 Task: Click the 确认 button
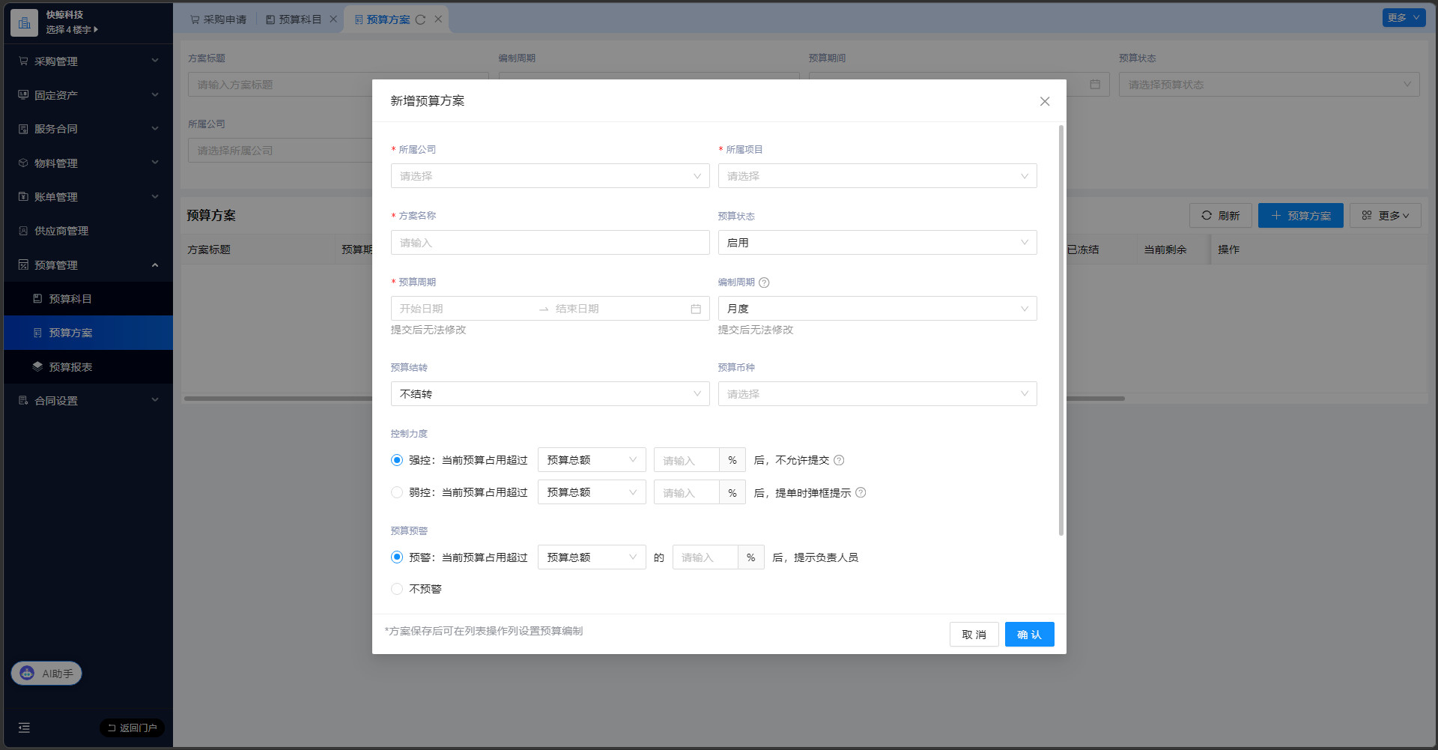pos(1029,635)
